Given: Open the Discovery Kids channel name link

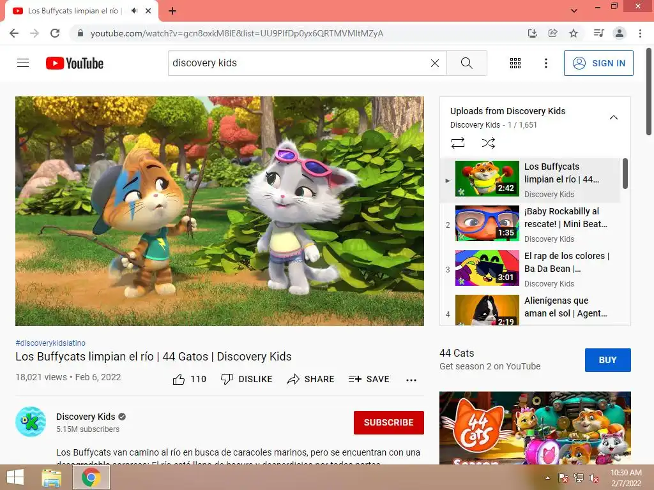Looking at the screenshot, I should (86, 417).
